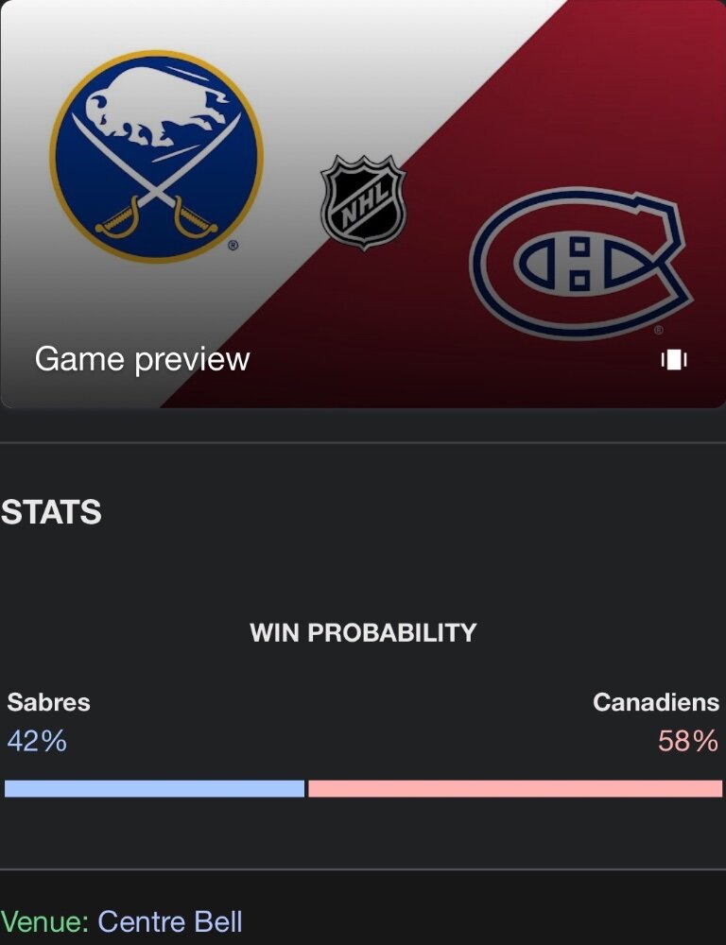Click the buffalo silhouette in the Sabres crest

pos(156,106)
